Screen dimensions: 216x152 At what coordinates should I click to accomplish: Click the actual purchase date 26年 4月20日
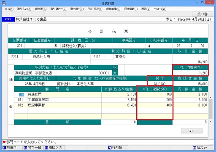[35, 84]
